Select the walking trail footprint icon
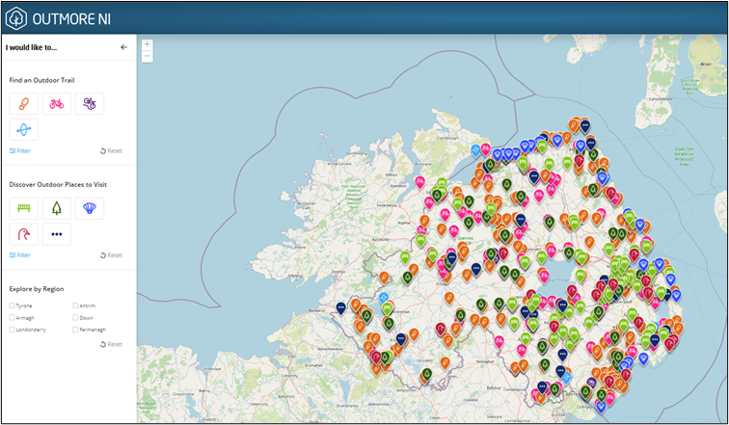The height and width of the screenshot is (425, 729). [x=24, y=103]
